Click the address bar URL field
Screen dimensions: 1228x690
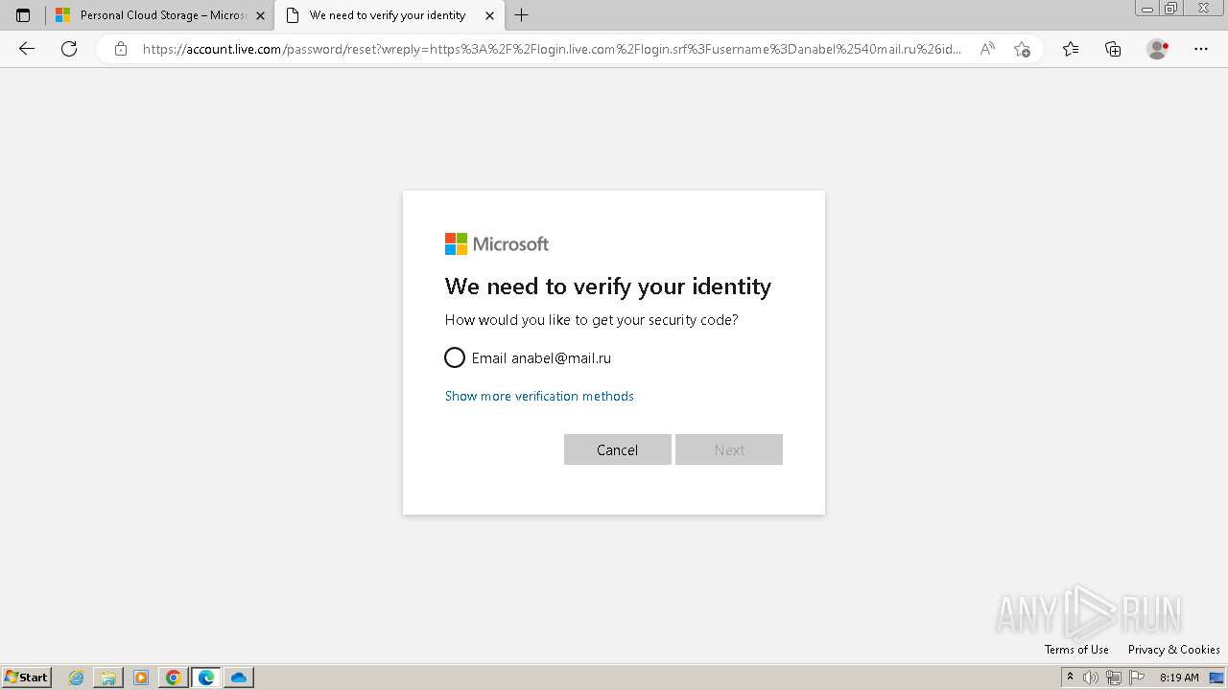pyautogui.click(x=552, y=49)
